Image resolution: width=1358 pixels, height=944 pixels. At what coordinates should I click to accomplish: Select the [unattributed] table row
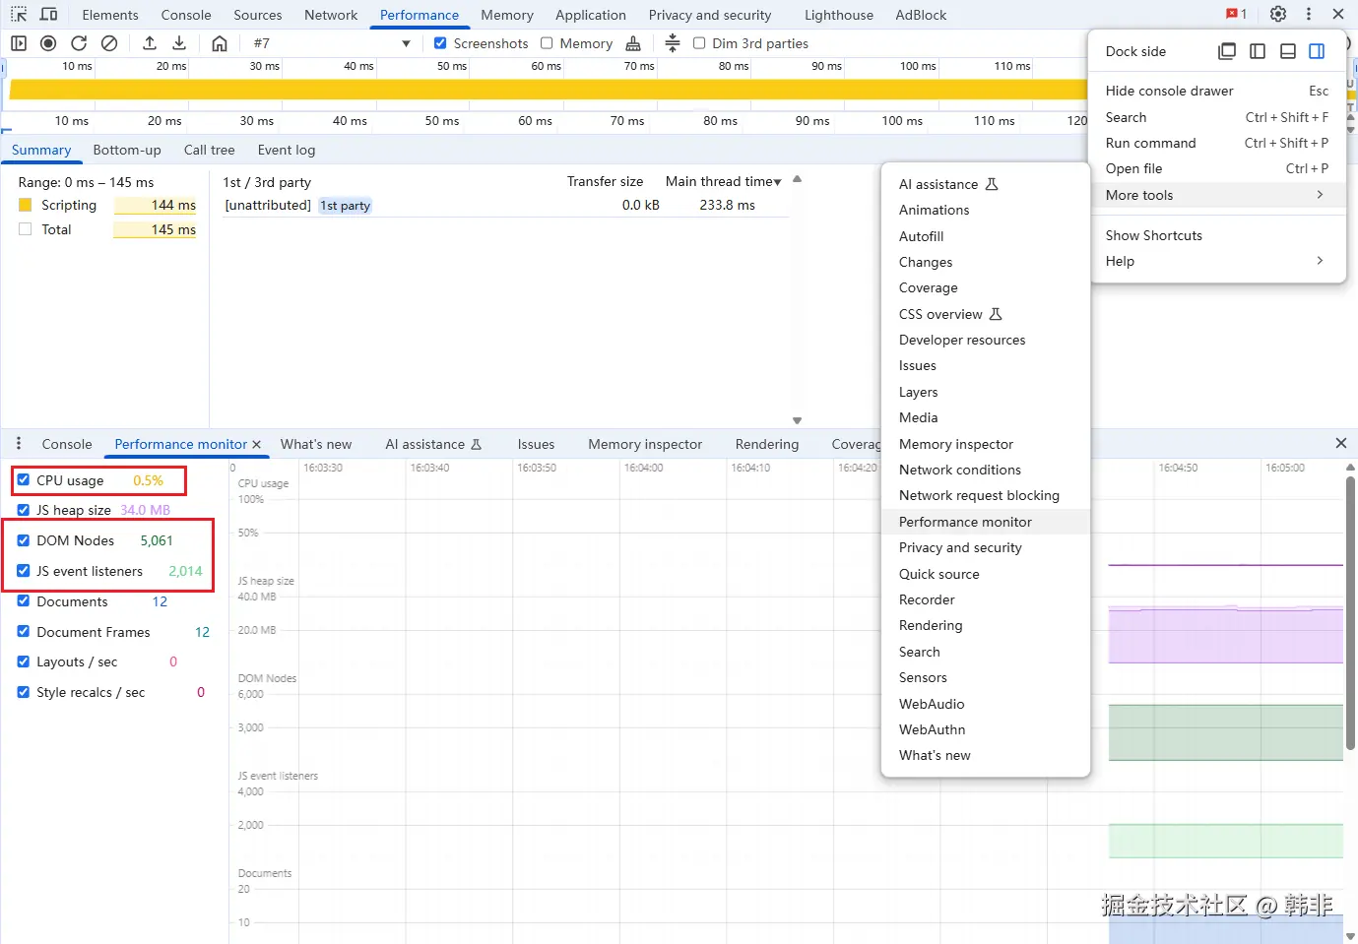point(505,205)
